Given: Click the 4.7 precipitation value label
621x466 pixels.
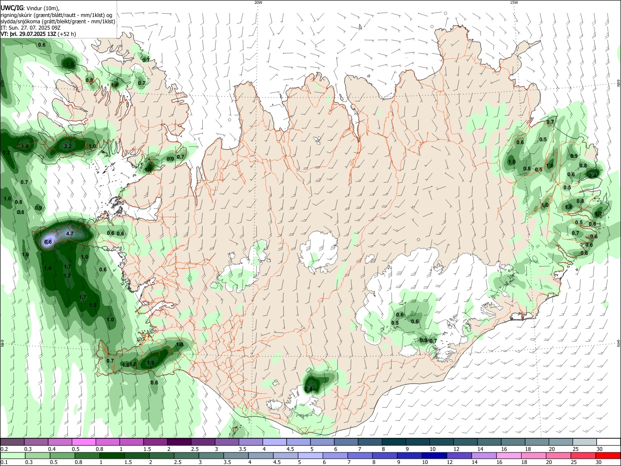Looking at the screenshot, I should [69, 234].
